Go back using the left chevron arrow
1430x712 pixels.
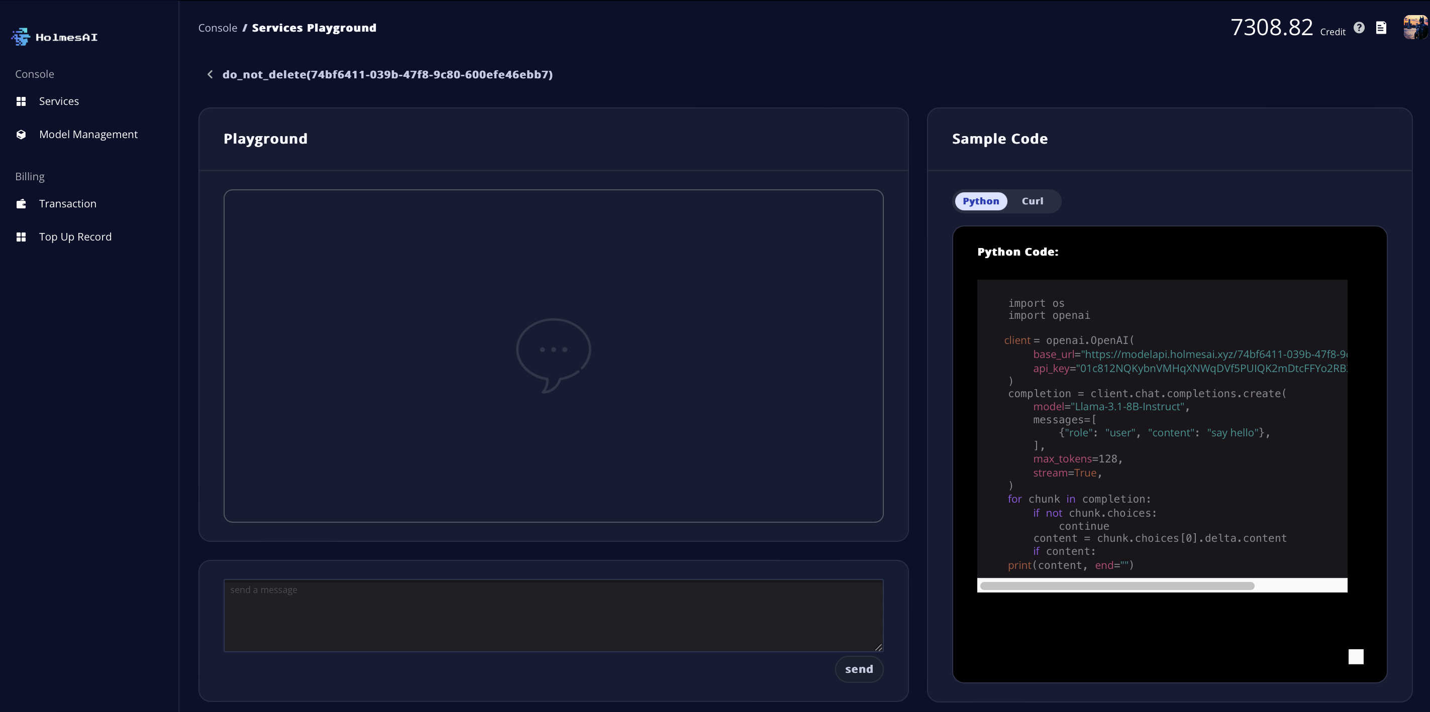point(210,74)
